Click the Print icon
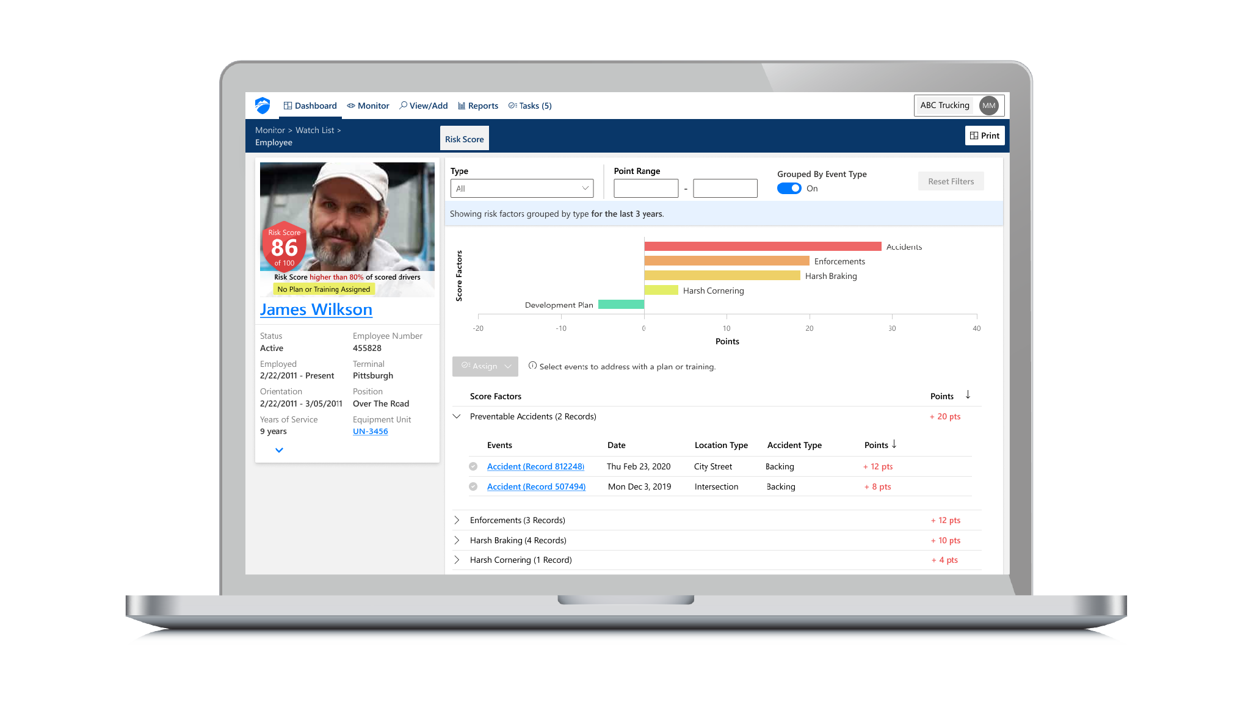This screenshot has width=1254, height=705. (974, 135)
